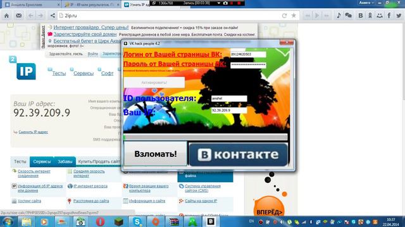
Task: Open the Амиго menu dropdown
Action: pyautogui.click(x=366, y=3)
